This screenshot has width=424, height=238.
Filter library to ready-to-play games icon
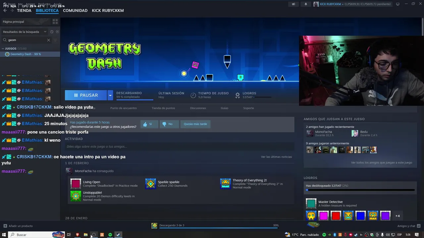coord(57,32)
